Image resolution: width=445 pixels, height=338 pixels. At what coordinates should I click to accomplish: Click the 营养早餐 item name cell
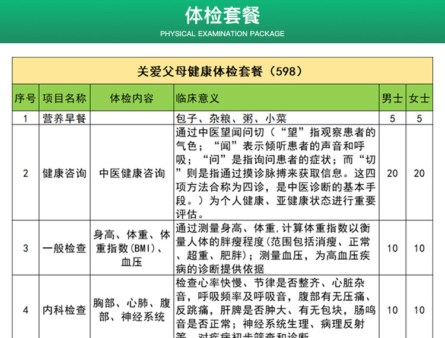click(65, 119)
